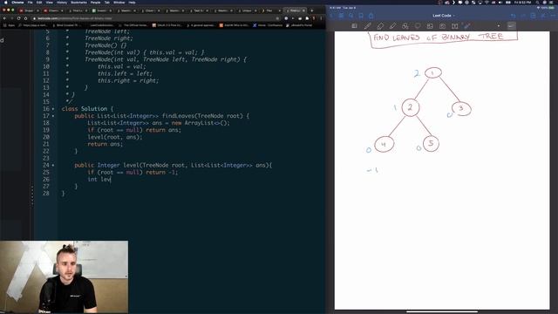
Task: Go back to documents in notes app
Action: coord(331,16)
